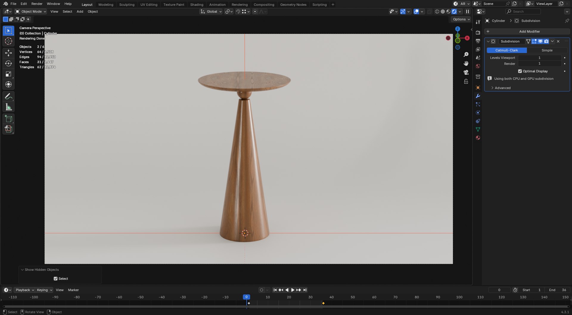Open the Output properties tab
Screen dimensions: 572x315
coord(478,41)
